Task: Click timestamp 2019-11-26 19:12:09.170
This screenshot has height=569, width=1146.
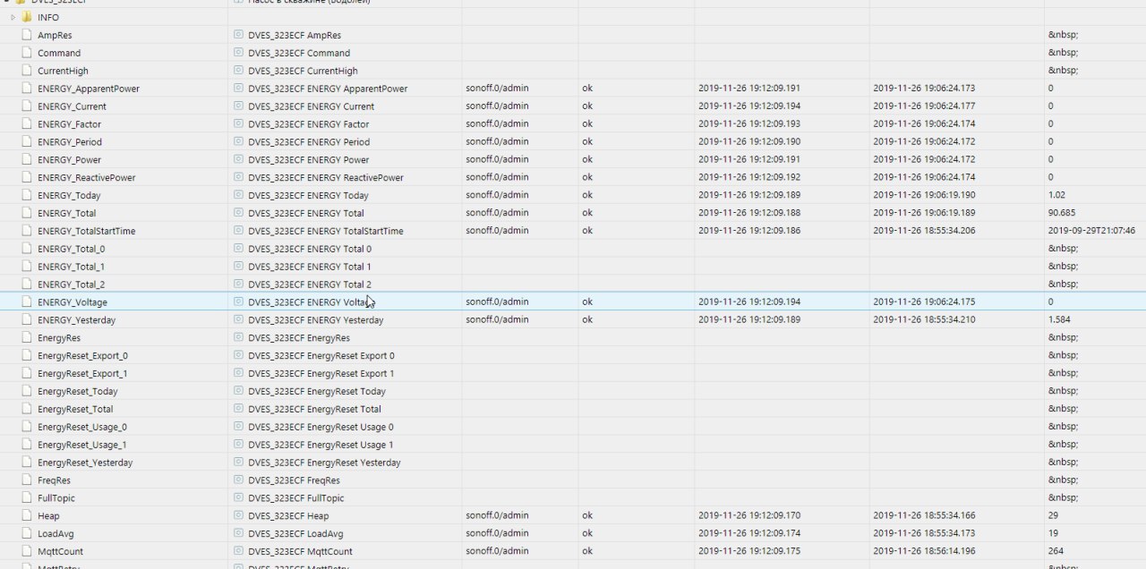Action: pyautogui.click(x=749, y=515)
